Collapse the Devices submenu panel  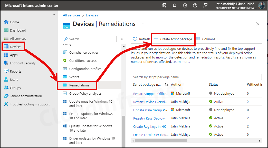[122, 39]
